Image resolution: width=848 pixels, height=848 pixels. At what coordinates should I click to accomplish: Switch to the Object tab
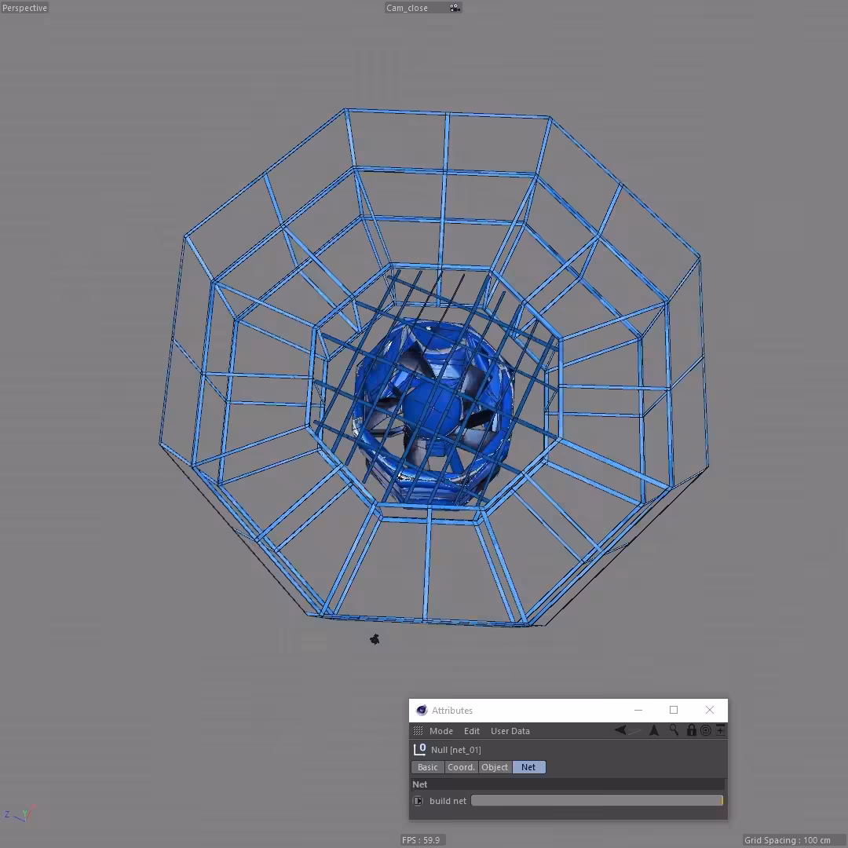(x=495, y=767)
